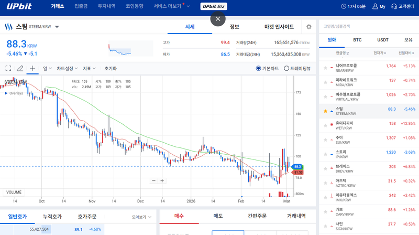Open chart fullscreen mode icon
Screen dimensions: 419x235
coord(8,68)
